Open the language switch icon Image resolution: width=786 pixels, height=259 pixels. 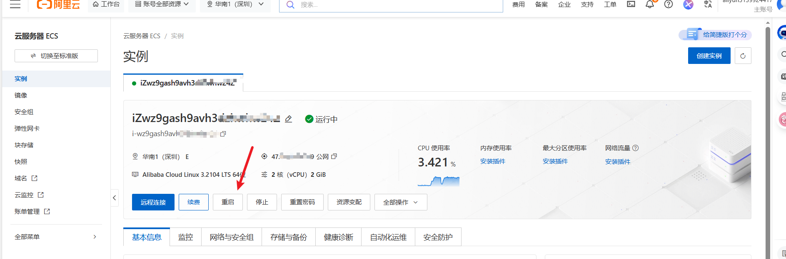(x=708, y=4)
